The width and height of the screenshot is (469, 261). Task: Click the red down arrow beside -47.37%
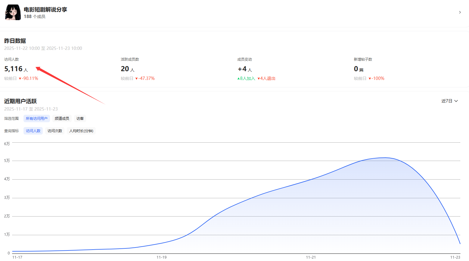[136, 79]
